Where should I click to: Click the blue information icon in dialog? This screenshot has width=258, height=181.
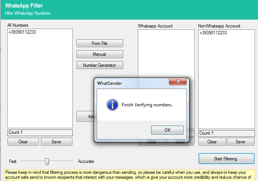pyautogui.click(x=113, y=104)
